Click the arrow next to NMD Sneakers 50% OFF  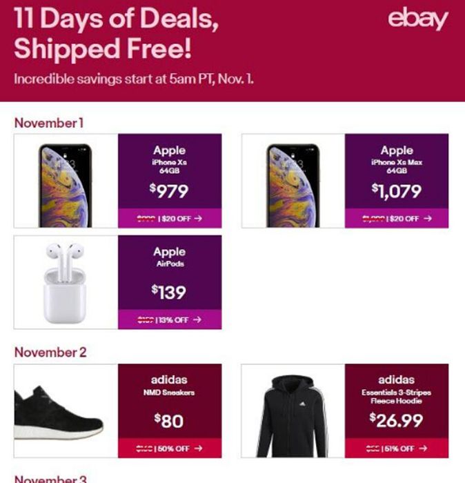[199, 448]
